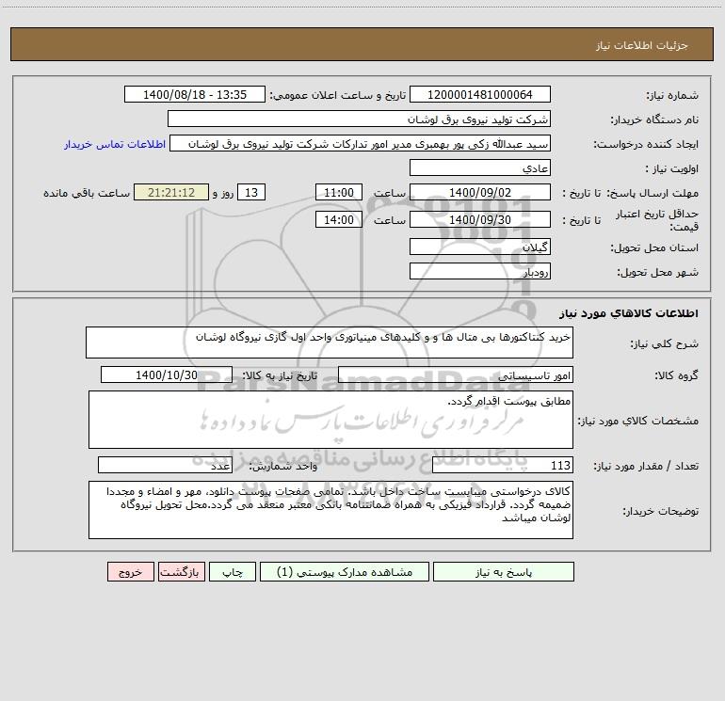Viewport: 725px width, 701px height.
Task: Click the price validity date 1400/09/30
Action: [x=480, y=219]
